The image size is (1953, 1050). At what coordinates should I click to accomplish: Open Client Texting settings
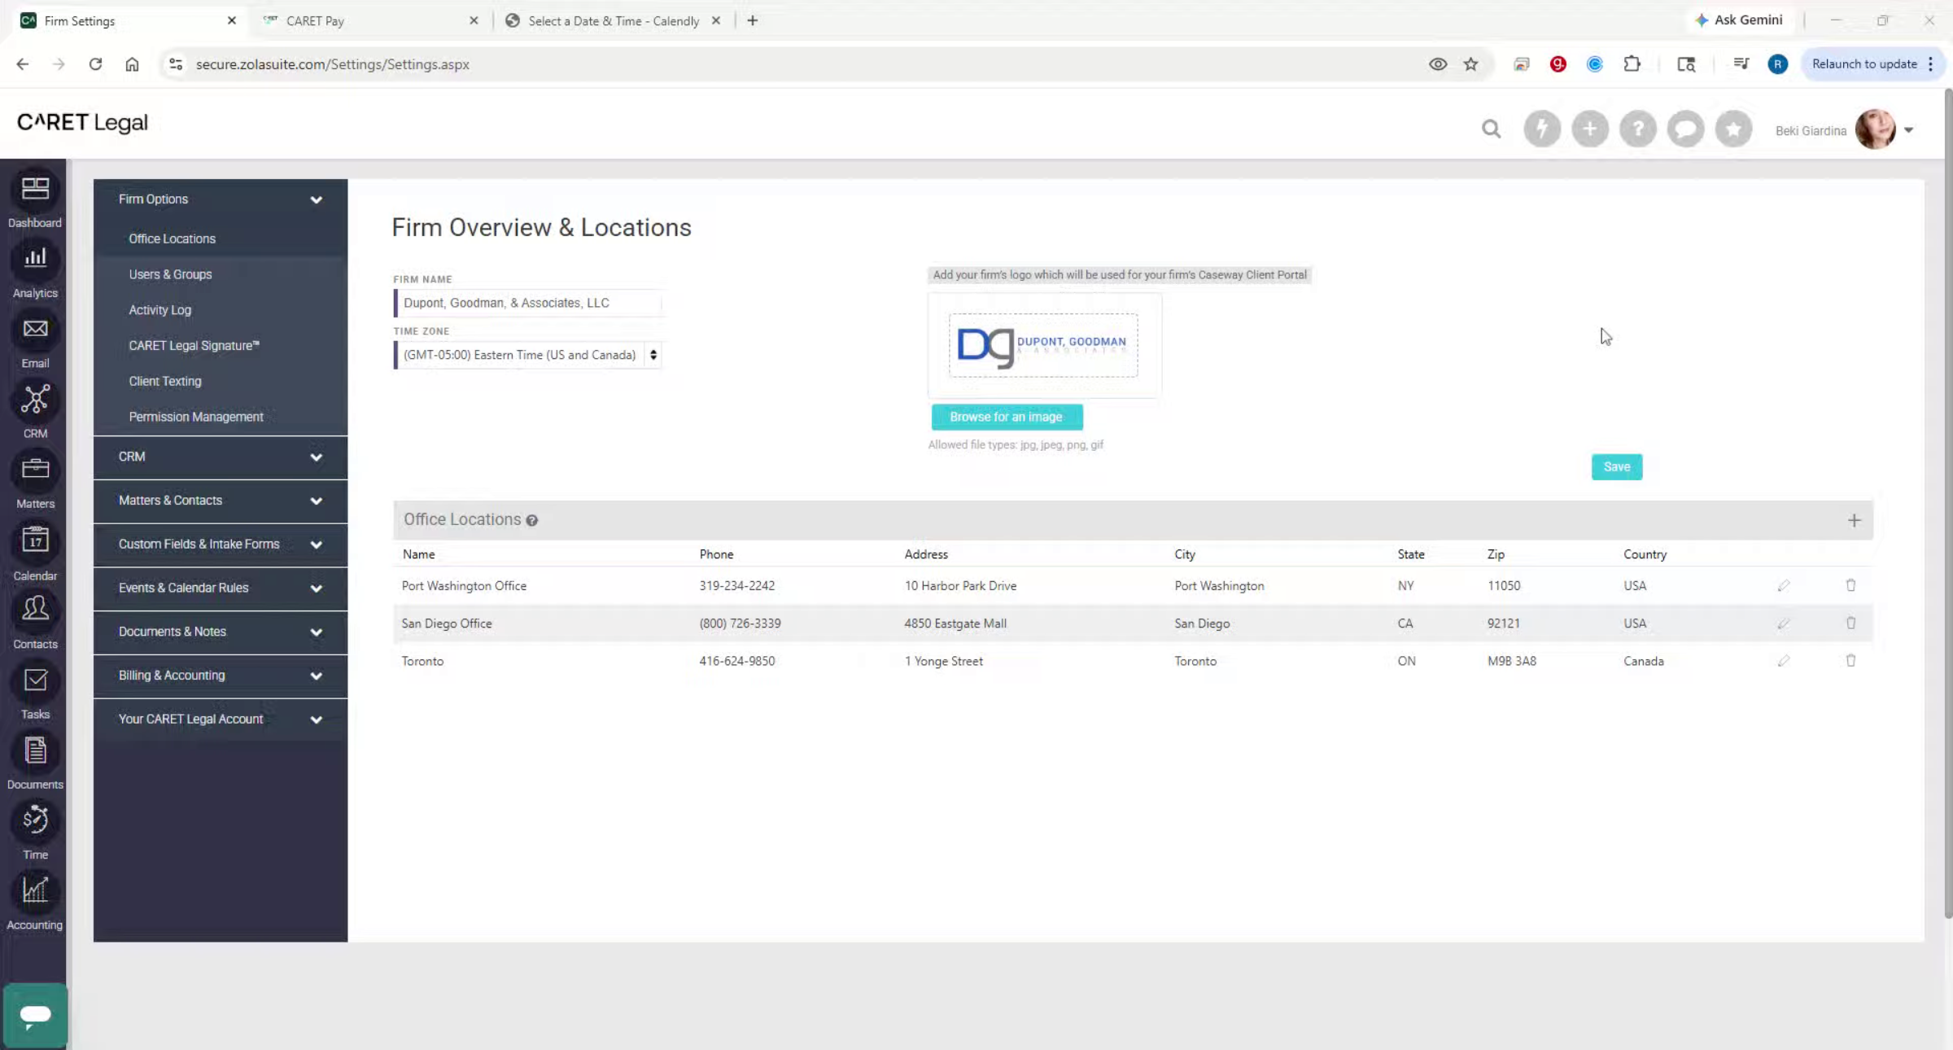164,381
